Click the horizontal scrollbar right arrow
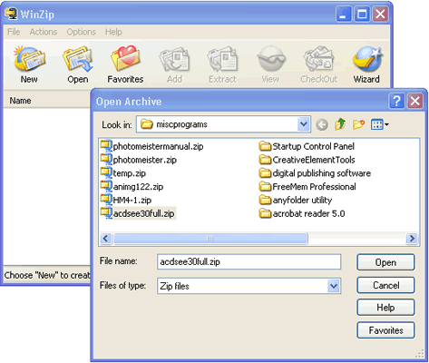The height and width of the screenshot is (363, 429). tap(412, 239)
